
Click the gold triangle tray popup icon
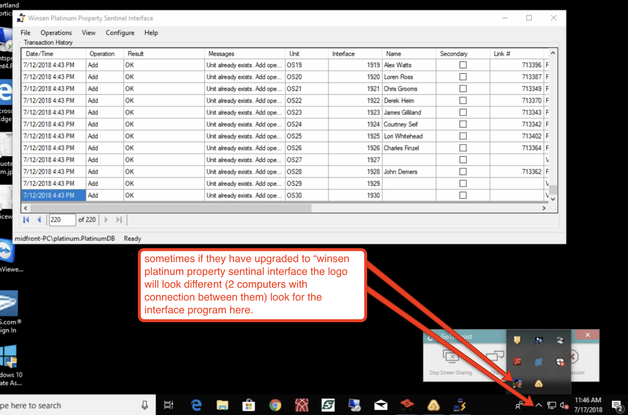pyautogui.click(x=538, y=383)
